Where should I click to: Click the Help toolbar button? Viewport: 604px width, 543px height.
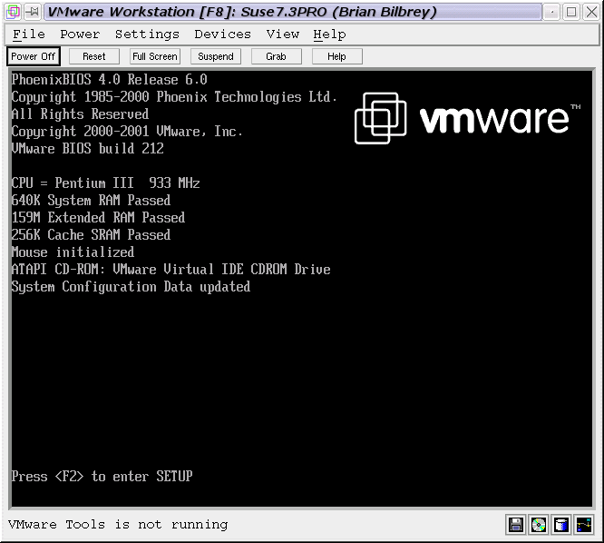click(x=336, y=56)
